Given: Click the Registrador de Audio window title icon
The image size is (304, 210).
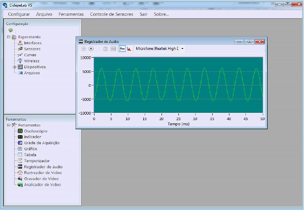Looking at the screenshot, I should 81,41.
